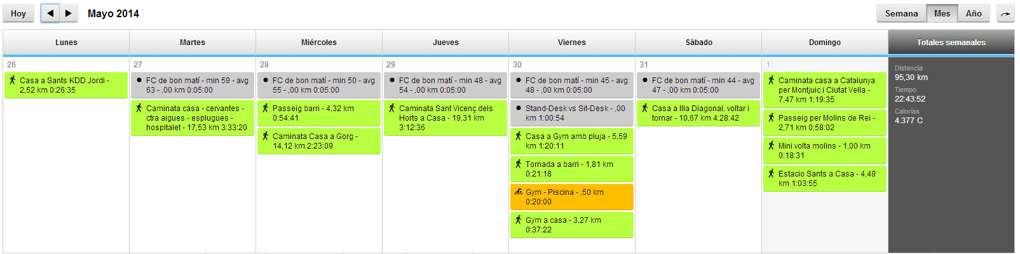This screenshot has width=1020, height=254.
Task: Click swimming icon on Gym - Piscina
Action: [x=519, y=192]
